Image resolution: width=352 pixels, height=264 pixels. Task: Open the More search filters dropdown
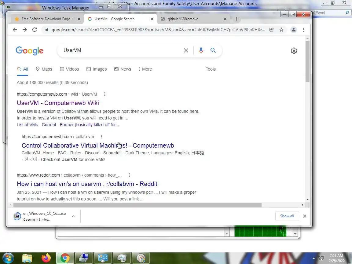coord(145,69)
